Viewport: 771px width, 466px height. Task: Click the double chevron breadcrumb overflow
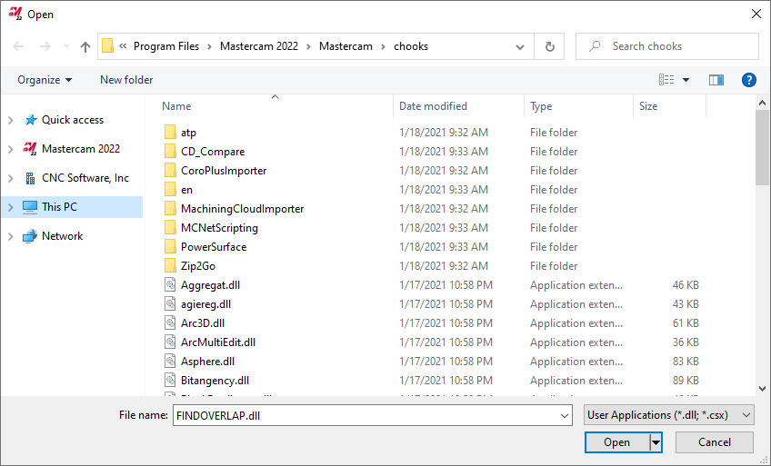coord(123,46)
